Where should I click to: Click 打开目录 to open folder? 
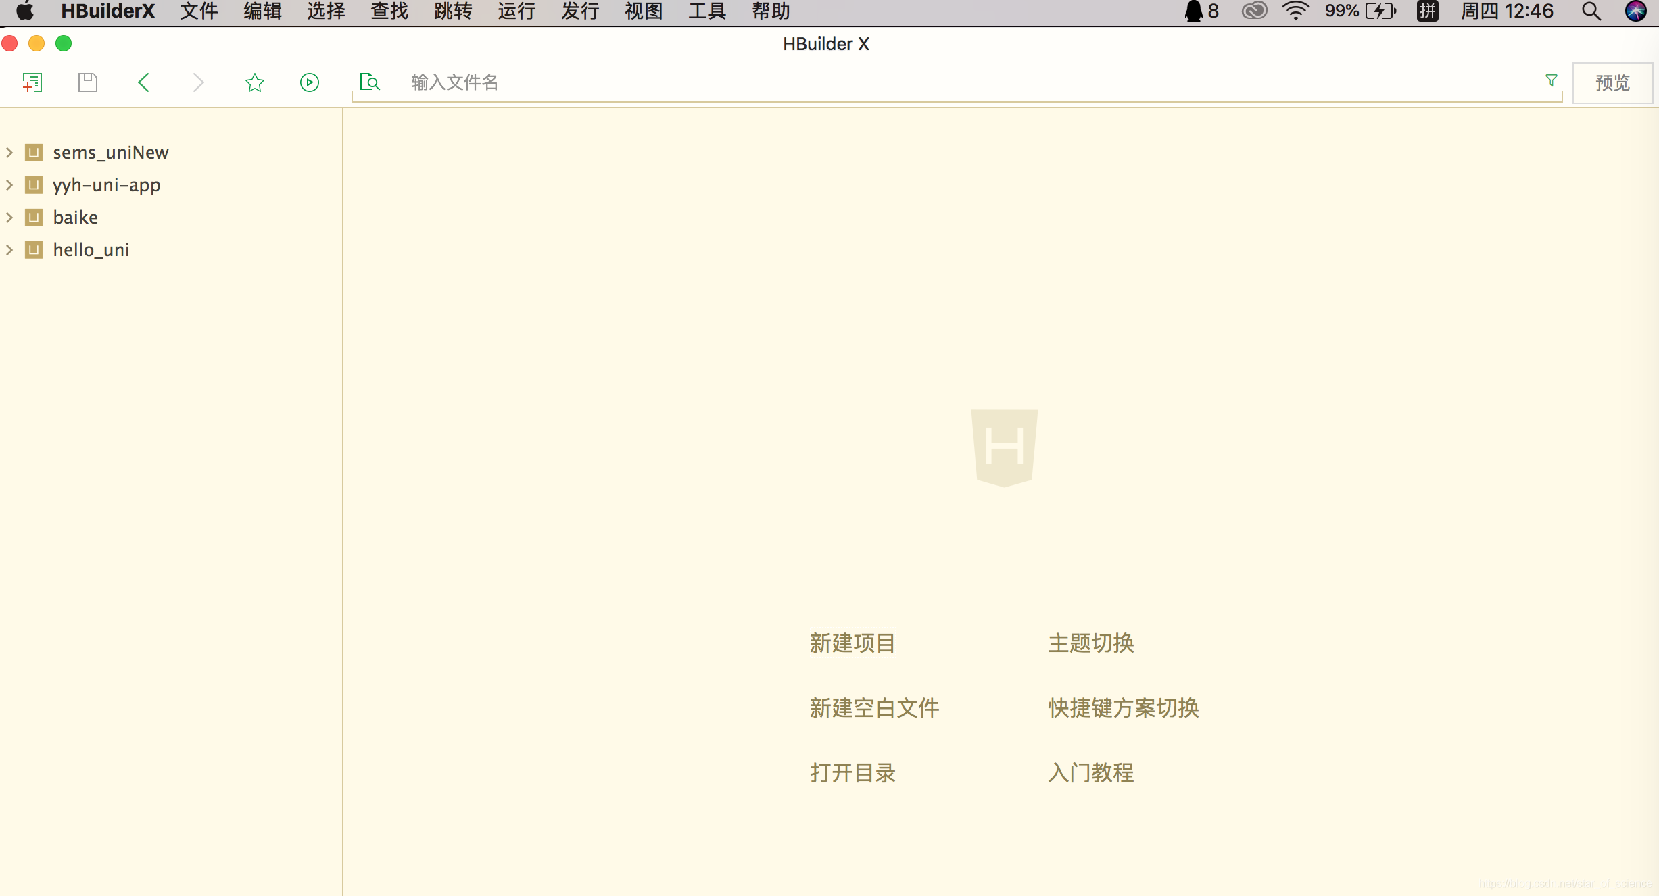tap(852, 772)
